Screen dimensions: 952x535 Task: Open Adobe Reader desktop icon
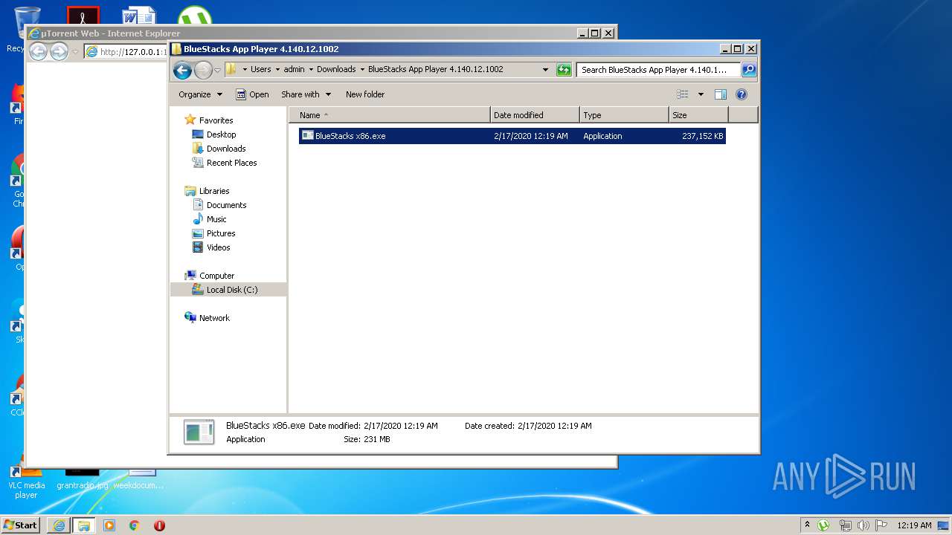point(83,15)
